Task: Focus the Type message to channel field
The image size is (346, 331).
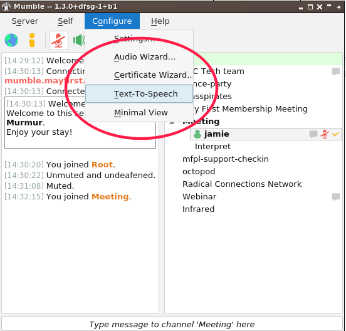Action: (x=172, y=324)
